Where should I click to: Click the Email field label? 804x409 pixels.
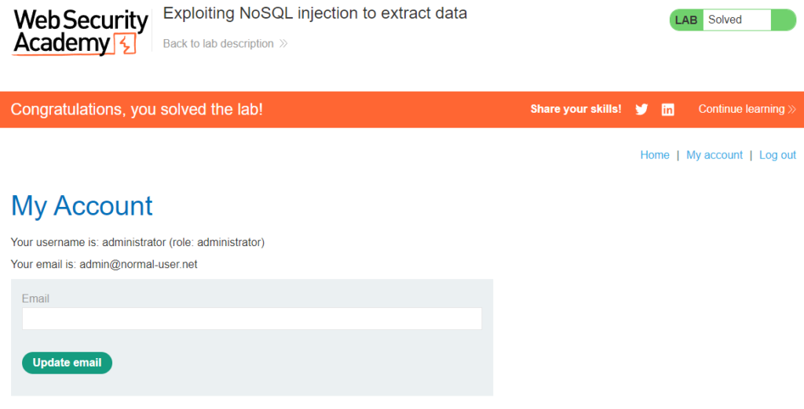coord(35,299)
